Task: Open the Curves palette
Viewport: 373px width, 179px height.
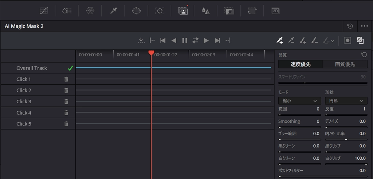Action: click(x=44, y=11)
